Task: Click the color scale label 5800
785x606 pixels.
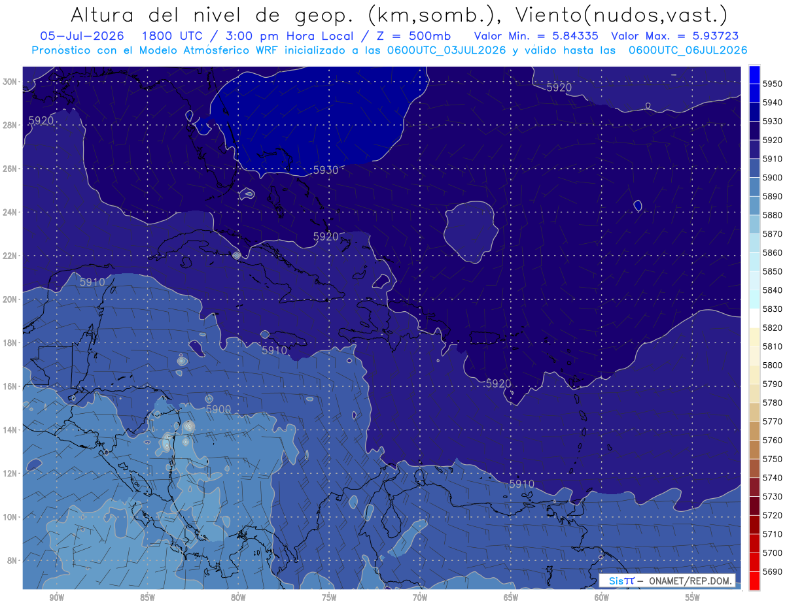Action: point(772,365)
